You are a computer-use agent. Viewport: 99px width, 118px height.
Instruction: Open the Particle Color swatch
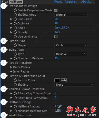[57, 80]
